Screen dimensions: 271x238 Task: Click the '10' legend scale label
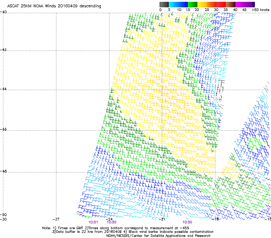coord(179,10)
